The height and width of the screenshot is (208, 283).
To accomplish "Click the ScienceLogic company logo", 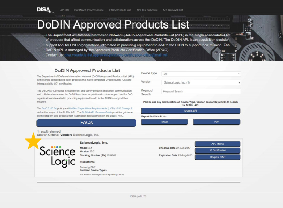I will (x=57, y=157).
